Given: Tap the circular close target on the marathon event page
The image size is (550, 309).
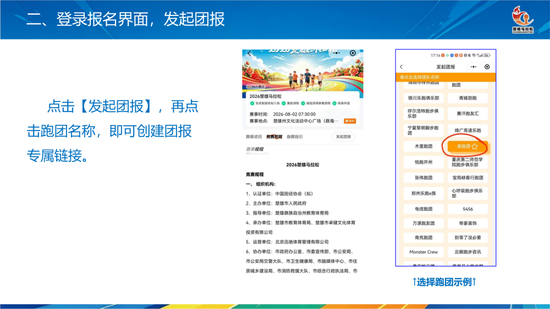Looking at the screenshot, I should 353,53.
